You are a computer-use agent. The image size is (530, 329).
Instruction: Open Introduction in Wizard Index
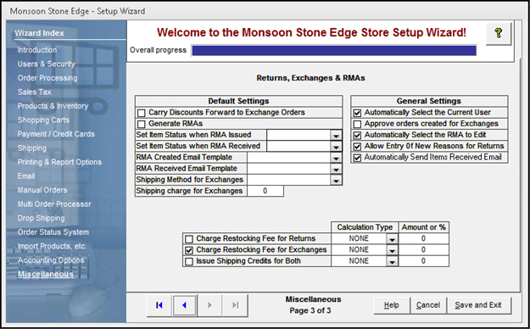tap(37, 50)
